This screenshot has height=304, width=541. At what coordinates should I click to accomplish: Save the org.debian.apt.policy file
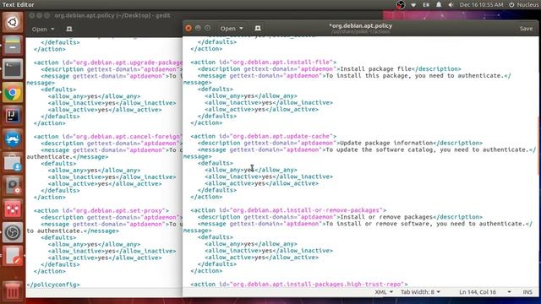click(x=526, y=29)
